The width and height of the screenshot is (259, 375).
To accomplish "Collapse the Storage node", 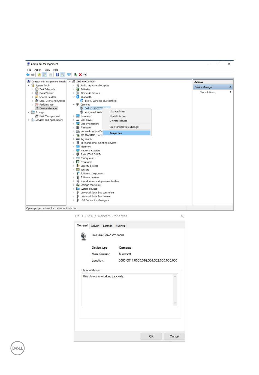I will [29, 112].
